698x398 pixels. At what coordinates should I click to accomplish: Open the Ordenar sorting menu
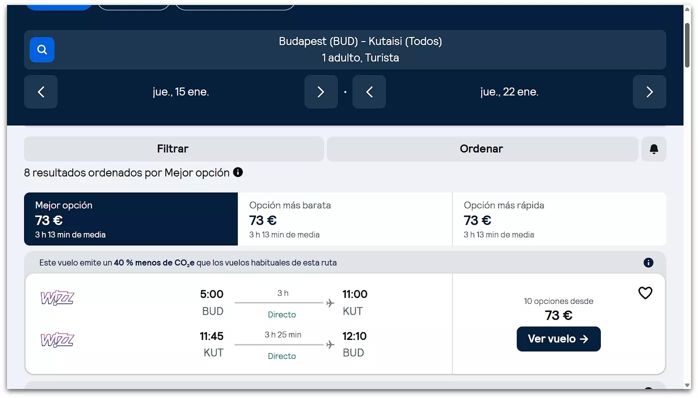pyautogui.click(x=481, y=149)
